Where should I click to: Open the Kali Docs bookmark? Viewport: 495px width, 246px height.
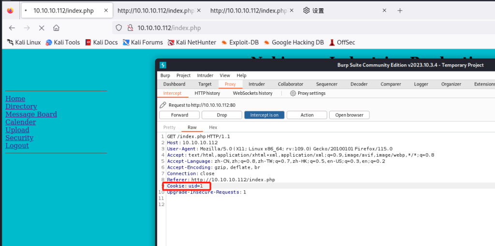(x=102, y=43)
